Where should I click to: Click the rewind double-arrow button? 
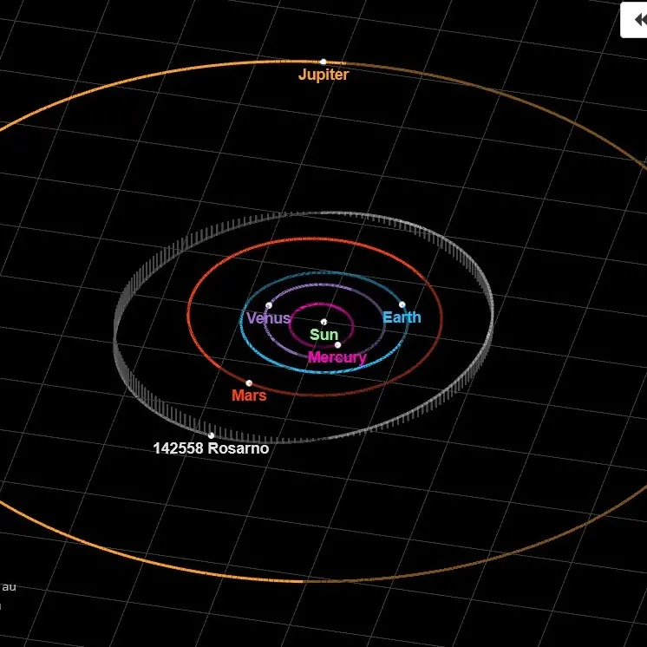(x=637, y=20)
